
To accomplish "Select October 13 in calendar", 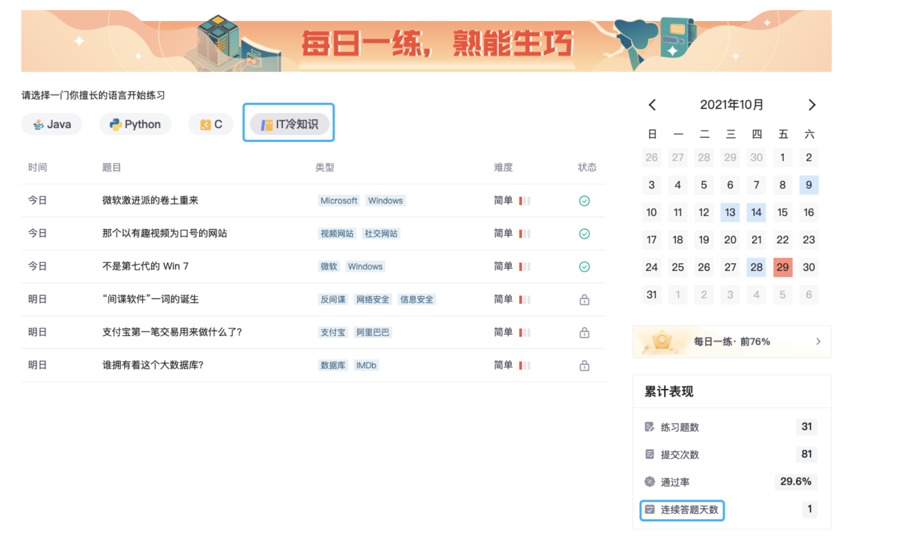I will point(730,213).
